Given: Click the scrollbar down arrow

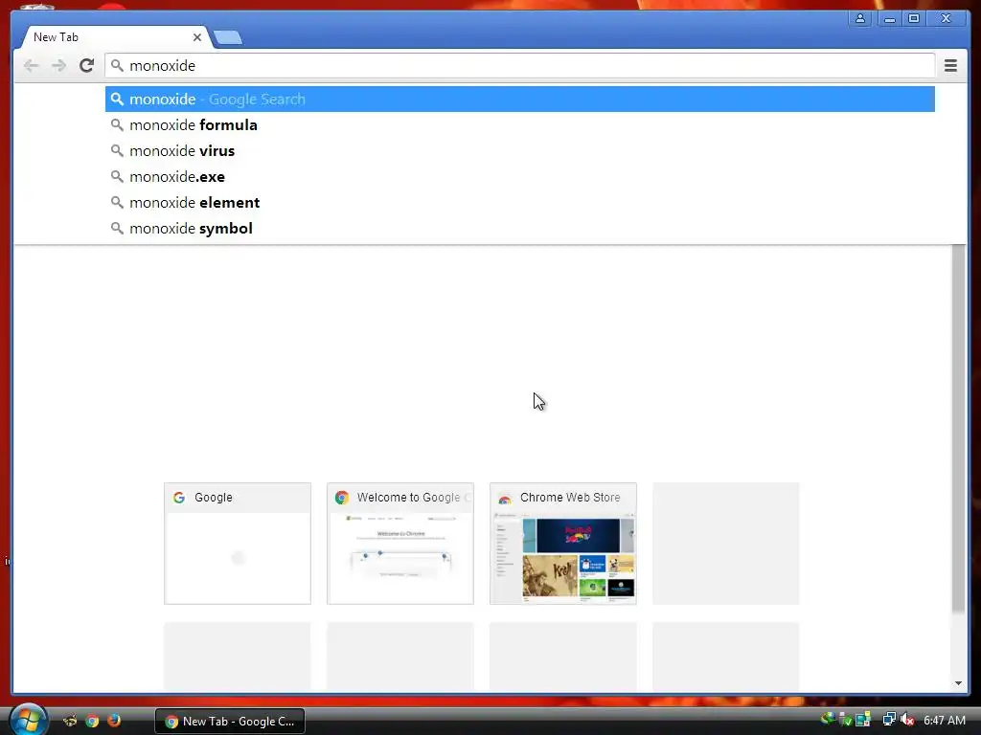Looking at the screenshot, I should coord(958,683).
